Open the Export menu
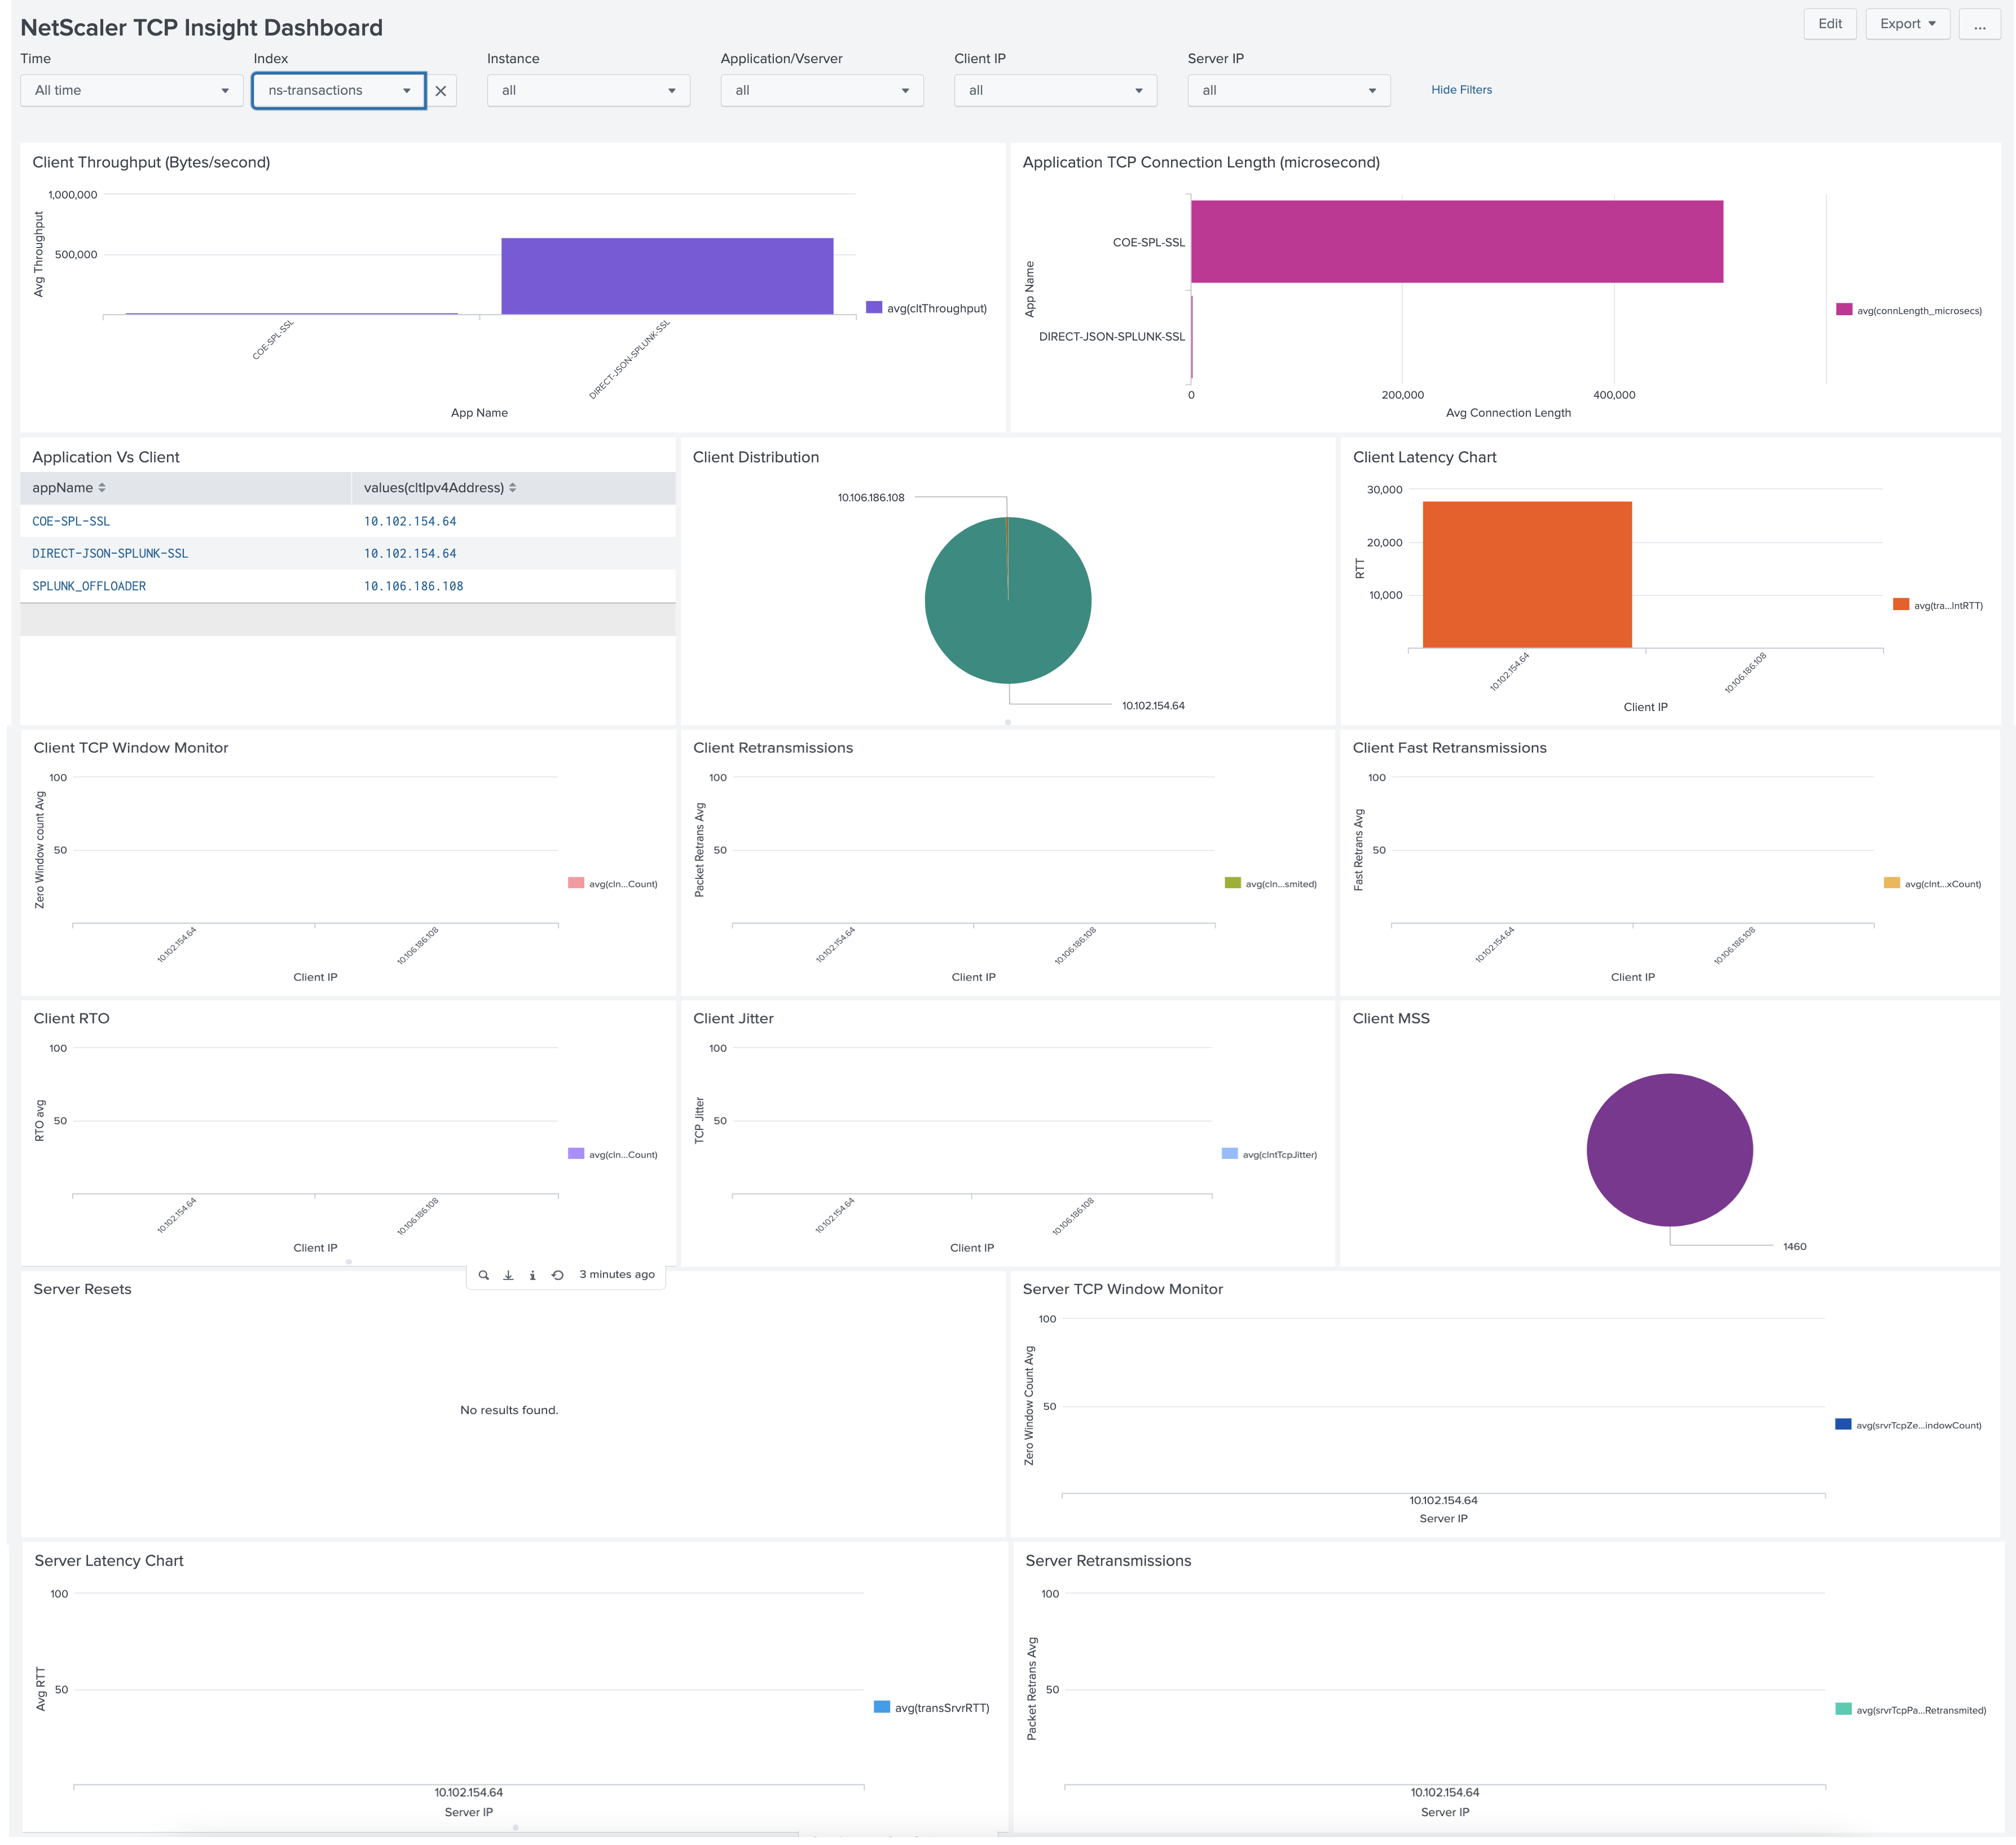 tap(1905, 23)
